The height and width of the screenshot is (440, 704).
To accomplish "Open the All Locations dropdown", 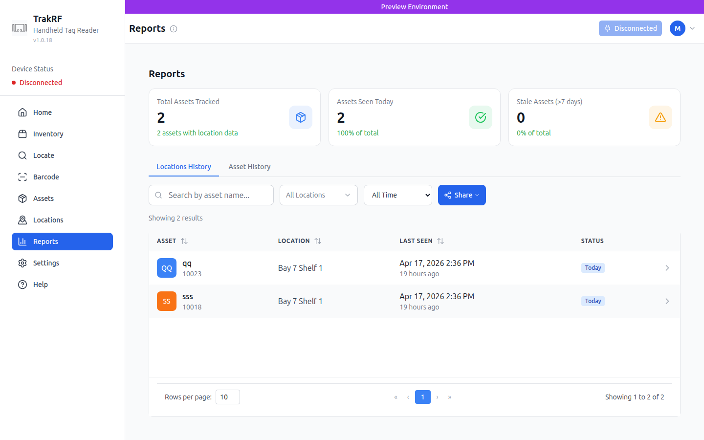I will (x=318, y=195).
